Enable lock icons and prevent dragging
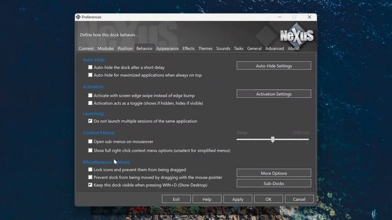Screen dimensions: 392x220 [90, 170]
